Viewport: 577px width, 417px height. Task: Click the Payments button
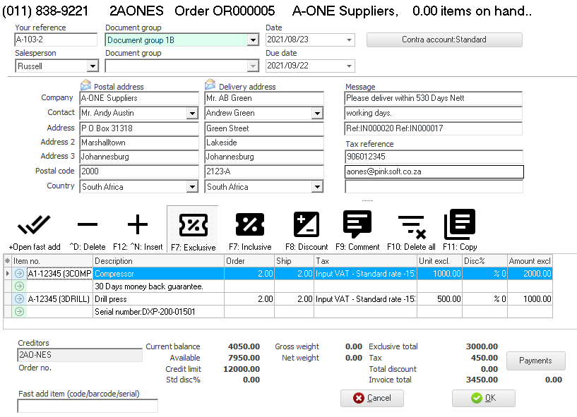point(535,361)
